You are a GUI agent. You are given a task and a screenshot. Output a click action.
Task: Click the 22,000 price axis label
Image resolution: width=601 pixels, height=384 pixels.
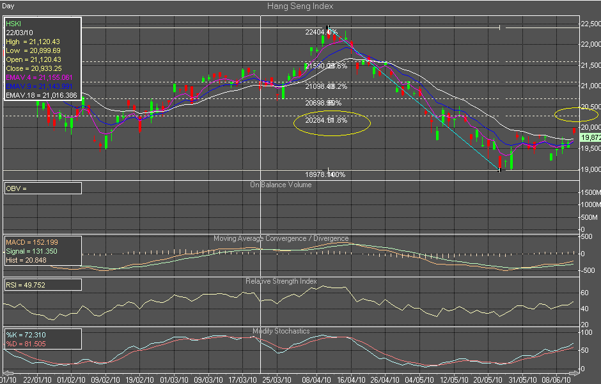pyautogui.click(x=591, y=45)
